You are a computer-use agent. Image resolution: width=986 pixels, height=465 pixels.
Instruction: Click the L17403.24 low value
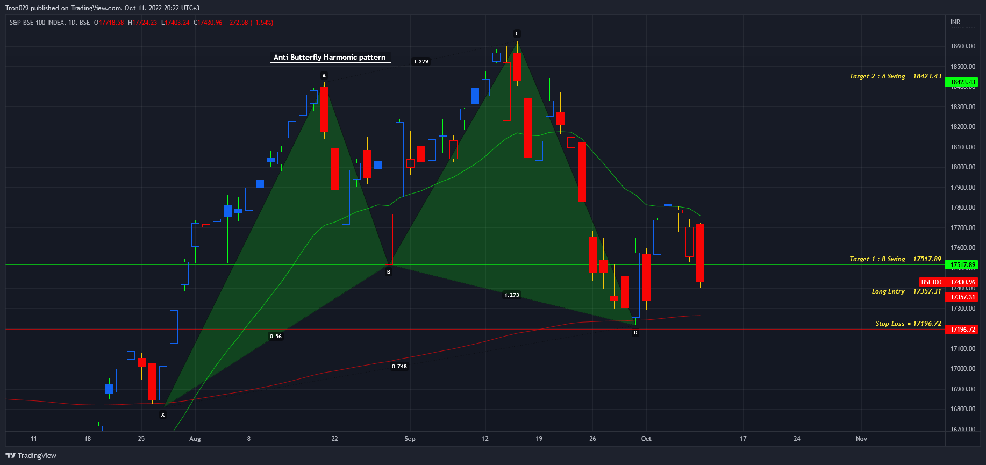tap(175, 23)
